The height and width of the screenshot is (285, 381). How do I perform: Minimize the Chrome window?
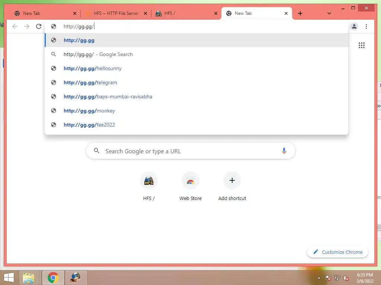click(x=343, y=8)
